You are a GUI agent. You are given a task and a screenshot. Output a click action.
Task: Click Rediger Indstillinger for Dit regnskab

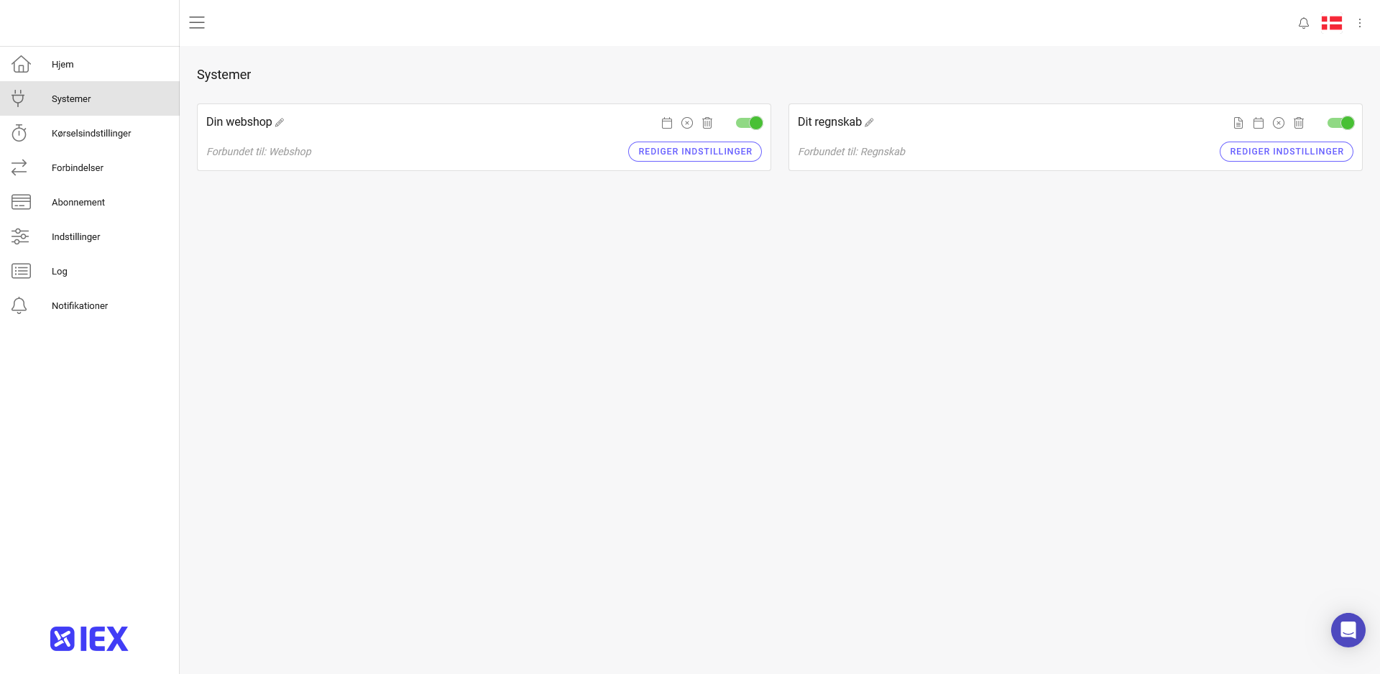tap(1286, 152)
